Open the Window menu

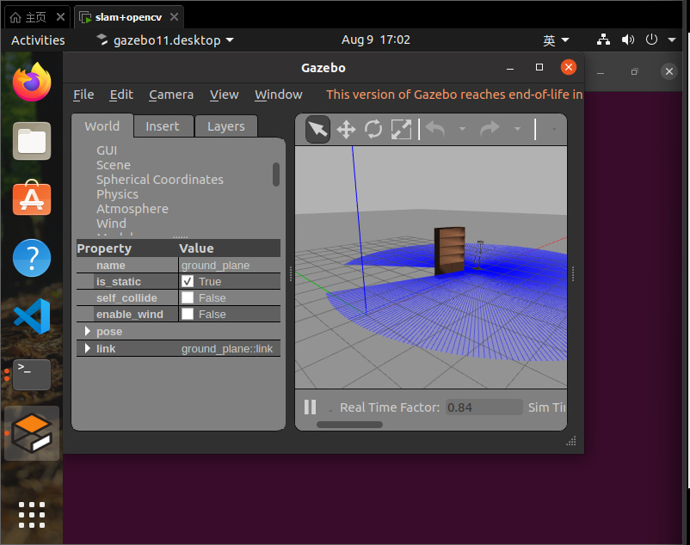279,95
